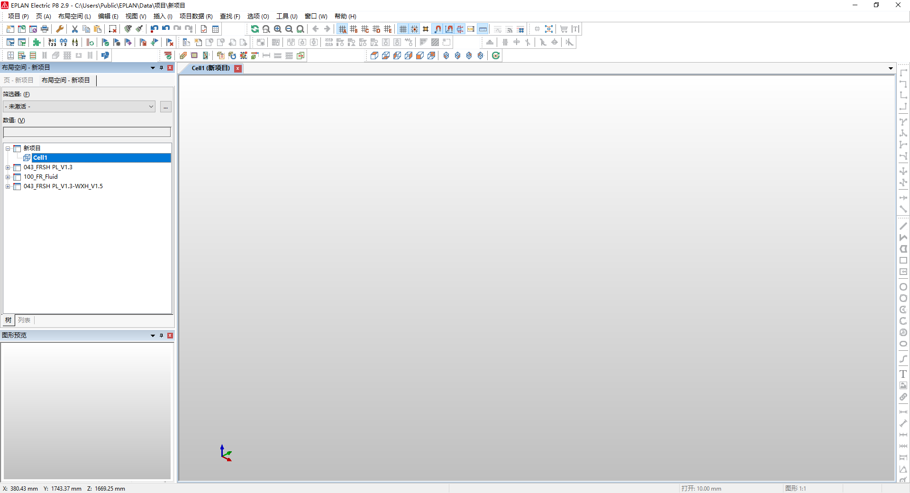The image size is (910, 493).
Task: Toggle snap to grid in the toolbar
Action: click(x=415, y=28)
